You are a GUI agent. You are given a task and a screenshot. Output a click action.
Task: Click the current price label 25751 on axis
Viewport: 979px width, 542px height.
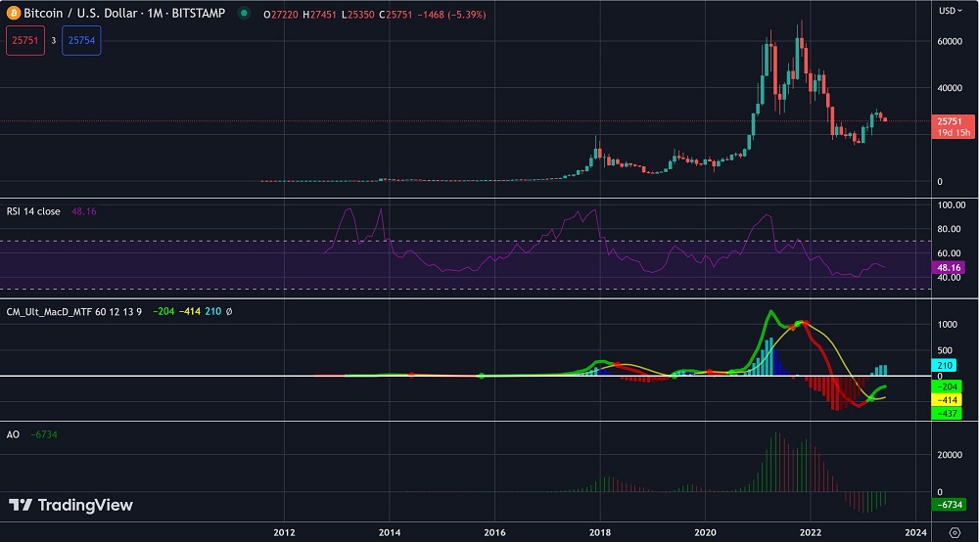coord(953,126)
